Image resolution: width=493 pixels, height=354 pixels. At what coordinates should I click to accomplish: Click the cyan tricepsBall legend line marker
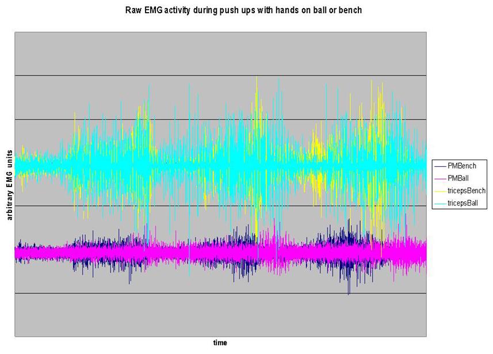[x=440, y=203]
